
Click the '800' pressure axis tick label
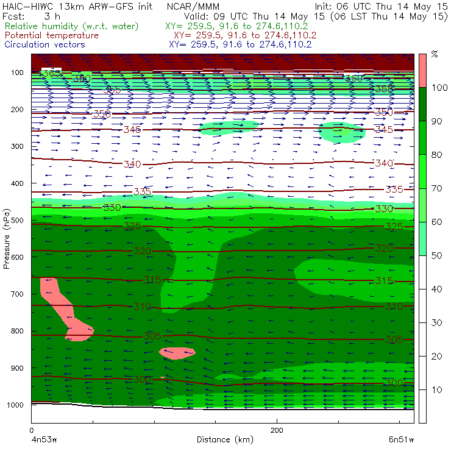[17, 331]
